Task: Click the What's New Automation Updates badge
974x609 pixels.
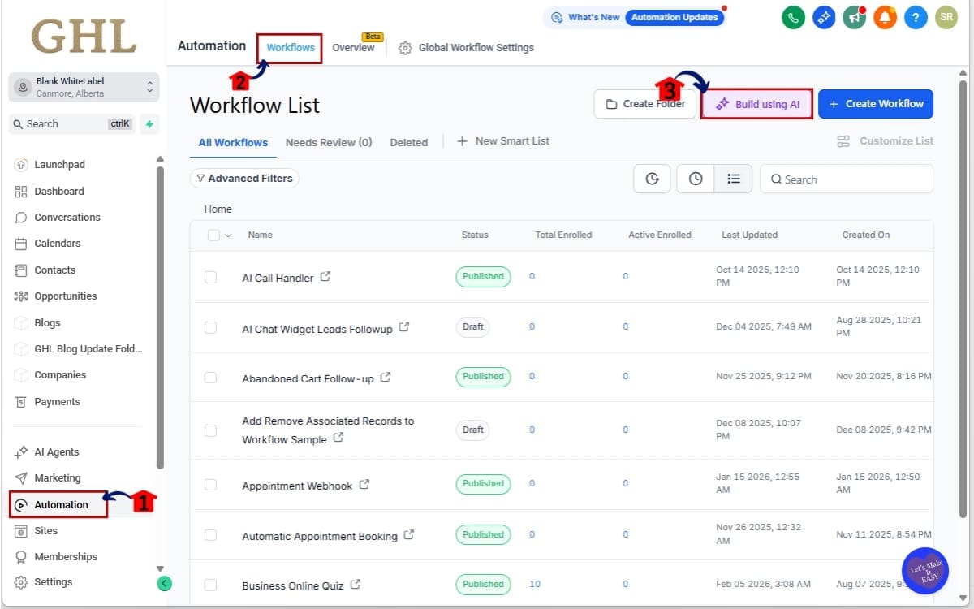Action: click(x=640, y=16)
